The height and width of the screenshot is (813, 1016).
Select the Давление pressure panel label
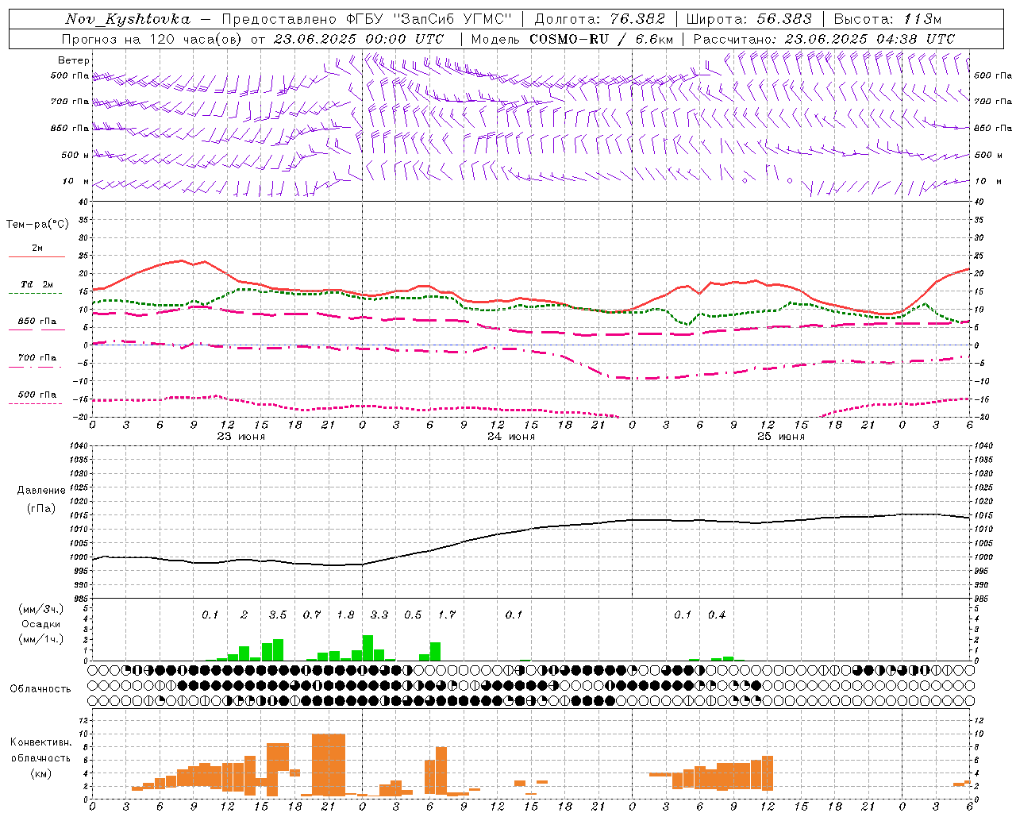[x=41, y=491]
